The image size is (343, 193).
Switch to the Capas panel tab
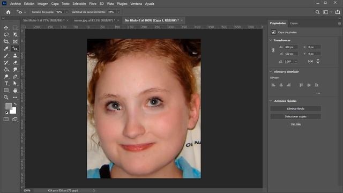(x=294, y=23)
